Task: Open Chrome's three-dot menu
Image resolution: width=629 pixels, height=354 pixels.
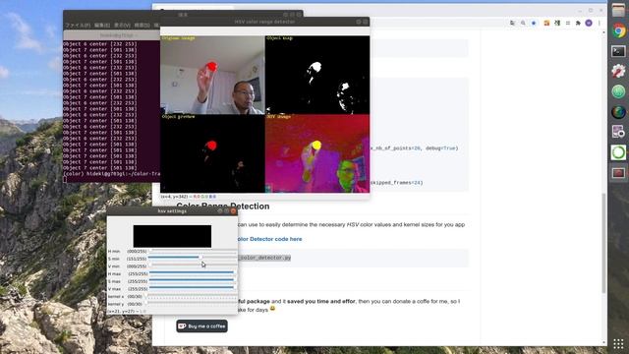Action: [600, 24]
